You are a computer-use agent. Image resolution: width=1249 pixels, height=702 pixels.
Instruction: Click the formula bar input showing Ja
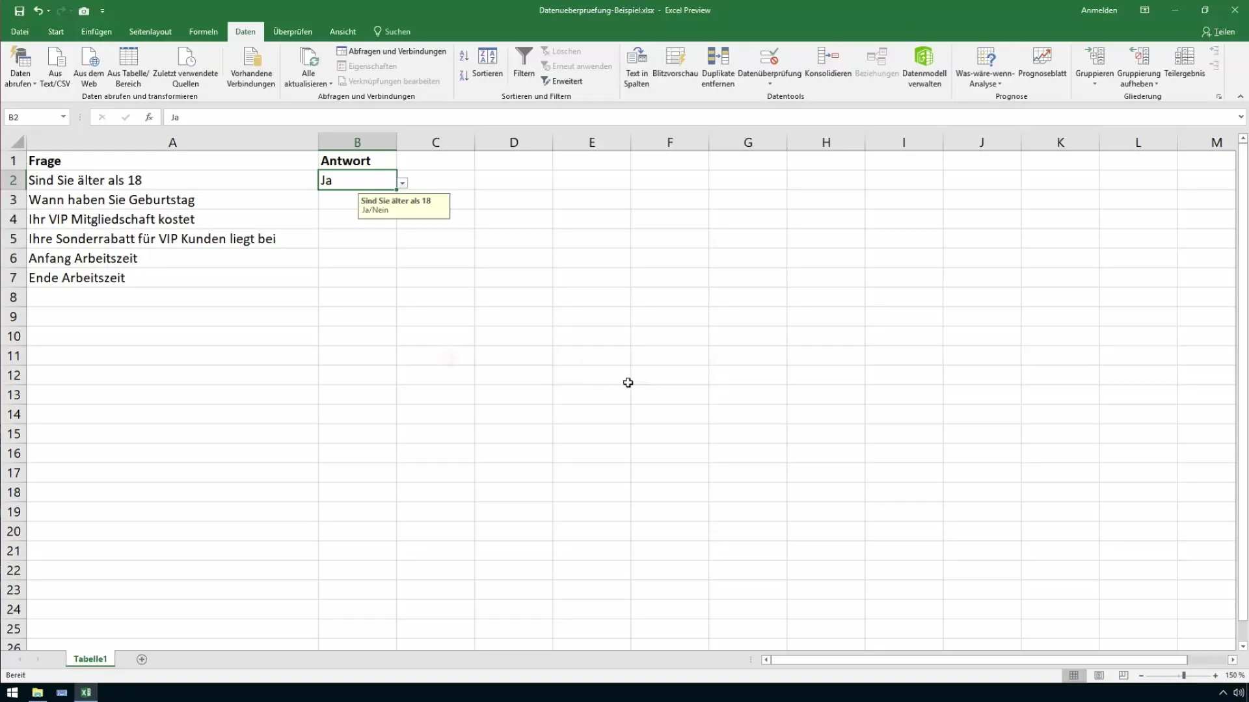click(699, 117)
